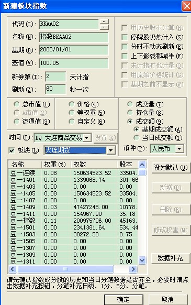Choose 基期成交额 radio option
Screen dimensions: 191x305
(x=137, y=129)
